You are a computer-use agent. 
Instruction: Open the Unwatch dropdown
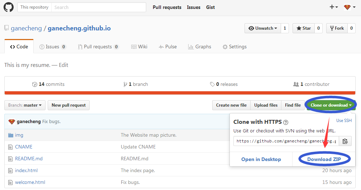click(263, 28)
